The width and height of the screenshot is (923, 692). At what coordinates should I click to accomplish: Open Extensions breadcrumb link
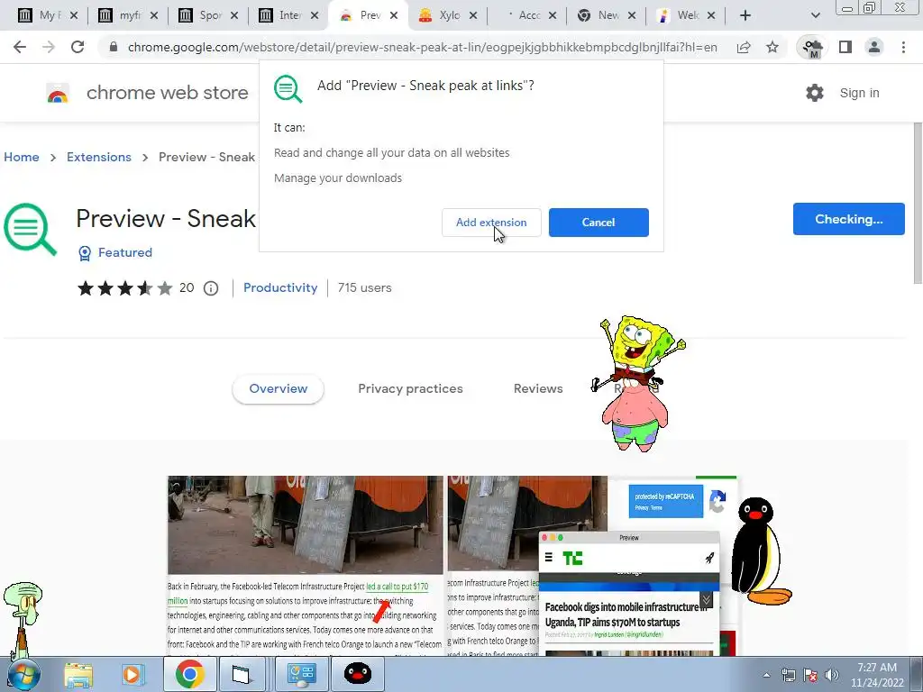point(99,157)
